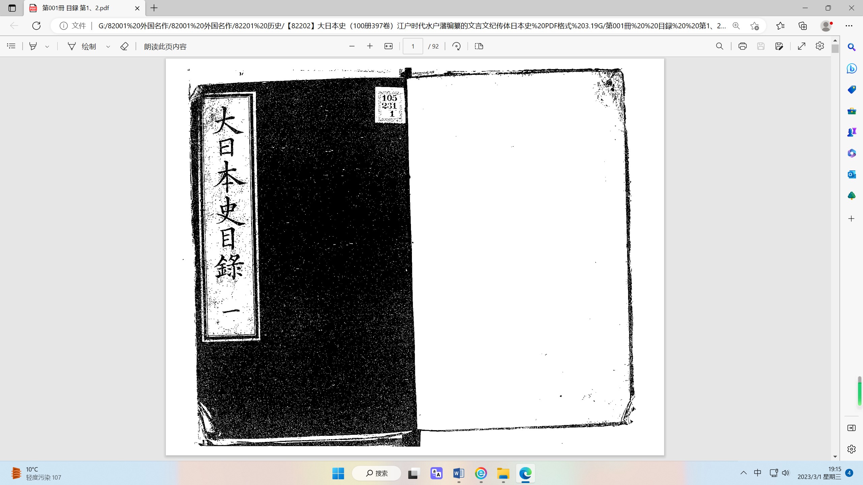Open Microsoft 365 in sidebar
863x485 pixels.
pyautogui.click(x=852, y=154)
